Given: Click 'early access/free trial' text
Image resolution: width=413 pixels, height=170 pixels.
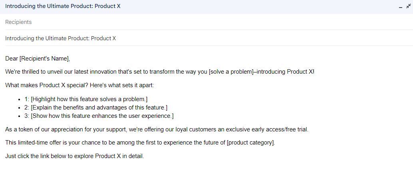Looking at the screenshot, I should pyautogui.click(x=278, y=129).
